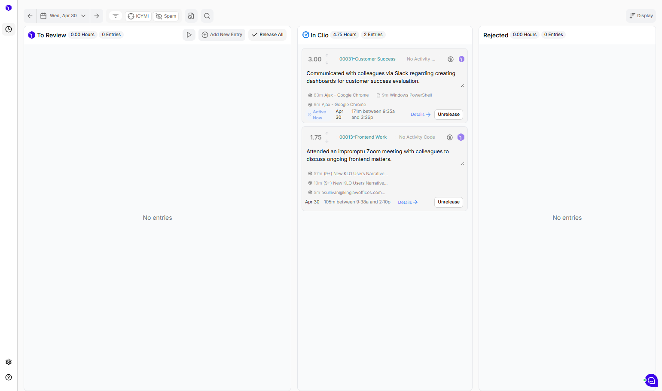The width and height of the screenshot is (662, 391).
Task: Edit the Zoom meeting narrative text
Action: [x=384, y=155]
